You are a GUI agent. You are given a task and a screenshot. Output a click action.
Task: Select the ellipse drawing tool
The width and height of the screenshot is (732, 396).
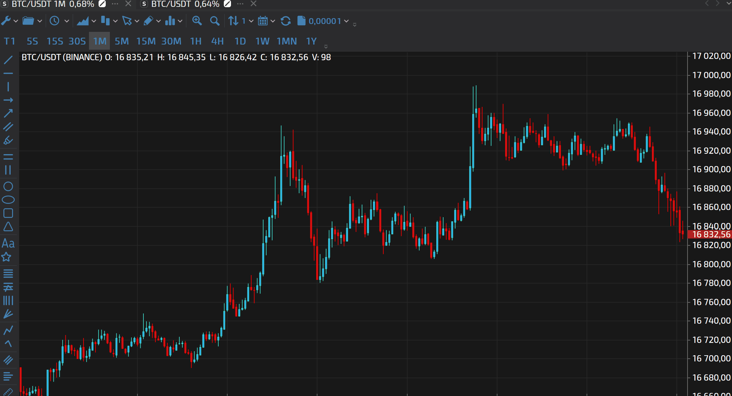click(8, 200)
